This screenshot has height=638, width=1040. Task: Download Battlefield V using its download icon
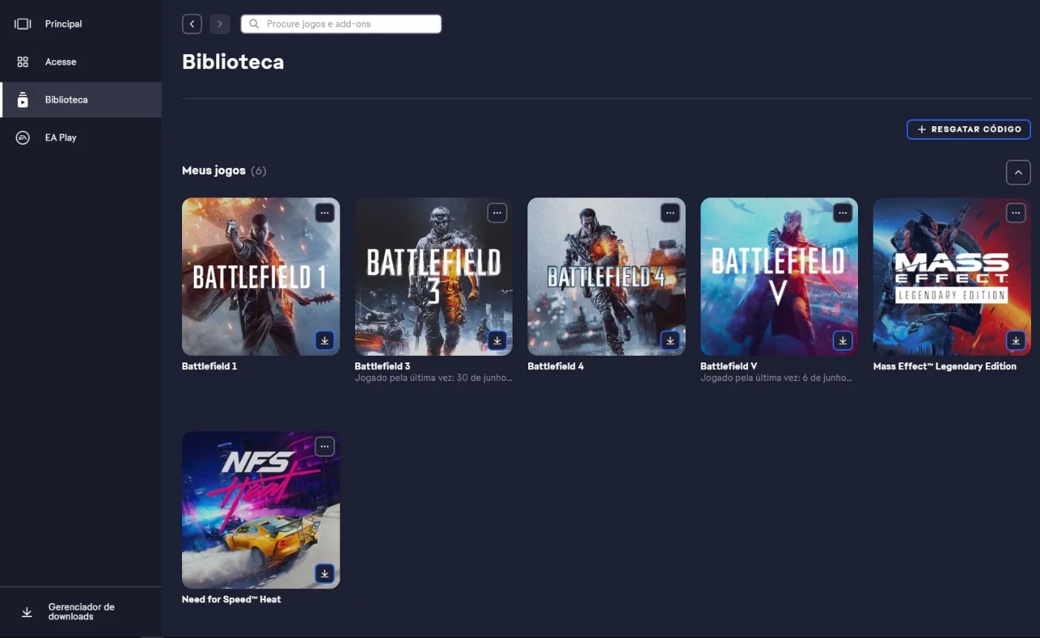842,340
